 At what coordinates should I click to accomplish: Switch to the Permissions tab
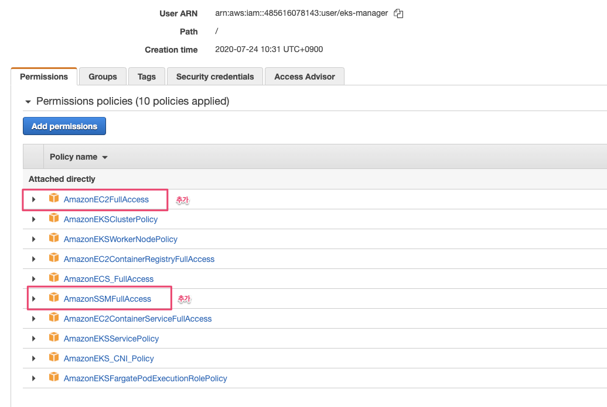(x=44, y=77)
